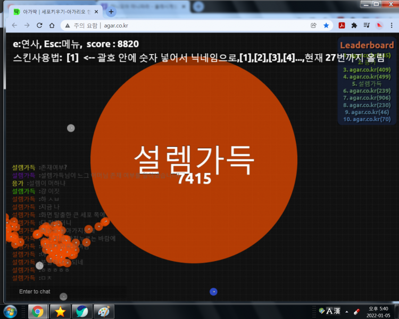Open the Extensions puzzle icon

point(354,26)
